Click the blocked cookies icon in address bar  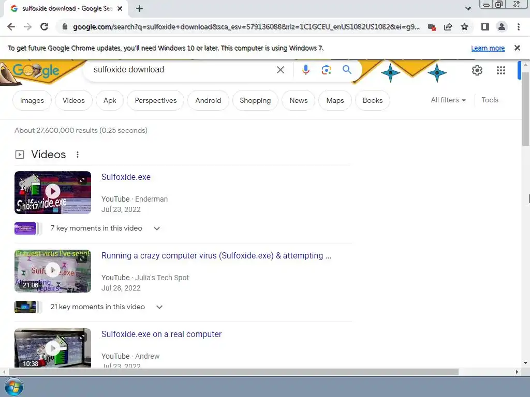click(432, 27)
